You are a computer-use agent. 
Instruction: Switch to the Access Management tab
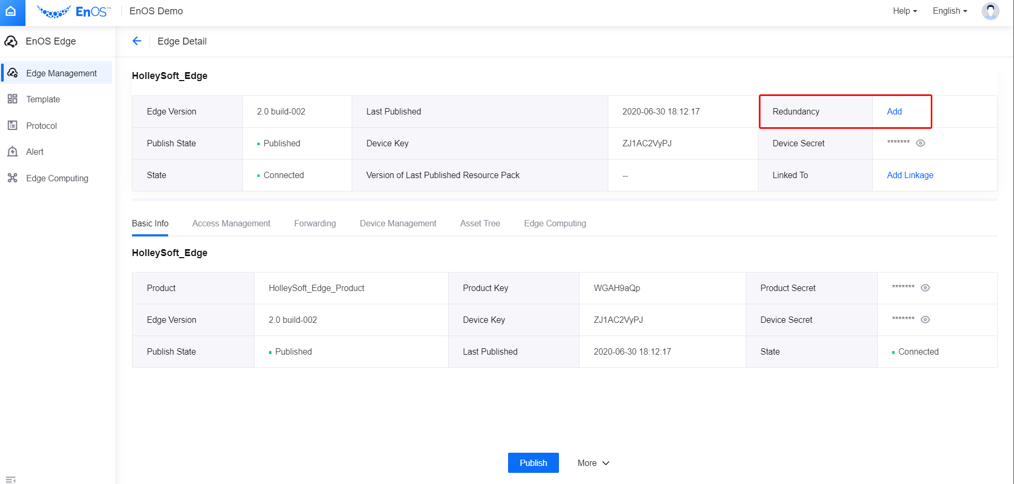(x=231, y=224)
